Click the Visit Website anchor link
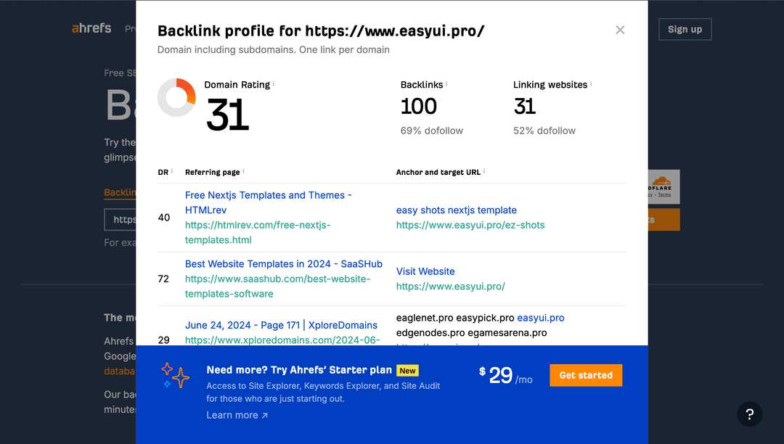This screenshot has height=444, width=784. [x=425, y=271]
